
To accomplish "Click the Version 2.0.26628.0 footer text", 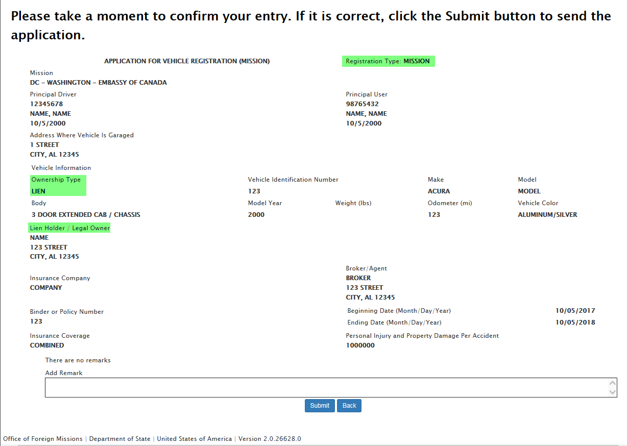I will tap(270, 439).
